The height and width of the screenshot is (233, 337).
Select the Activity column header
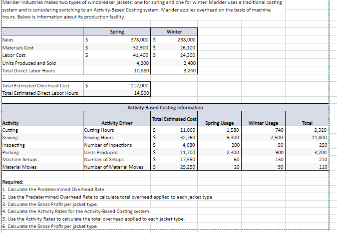click(x=42, y=119)
